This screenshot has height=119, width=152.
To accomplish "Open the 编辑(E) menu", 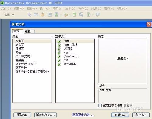I will coord(19,8).
